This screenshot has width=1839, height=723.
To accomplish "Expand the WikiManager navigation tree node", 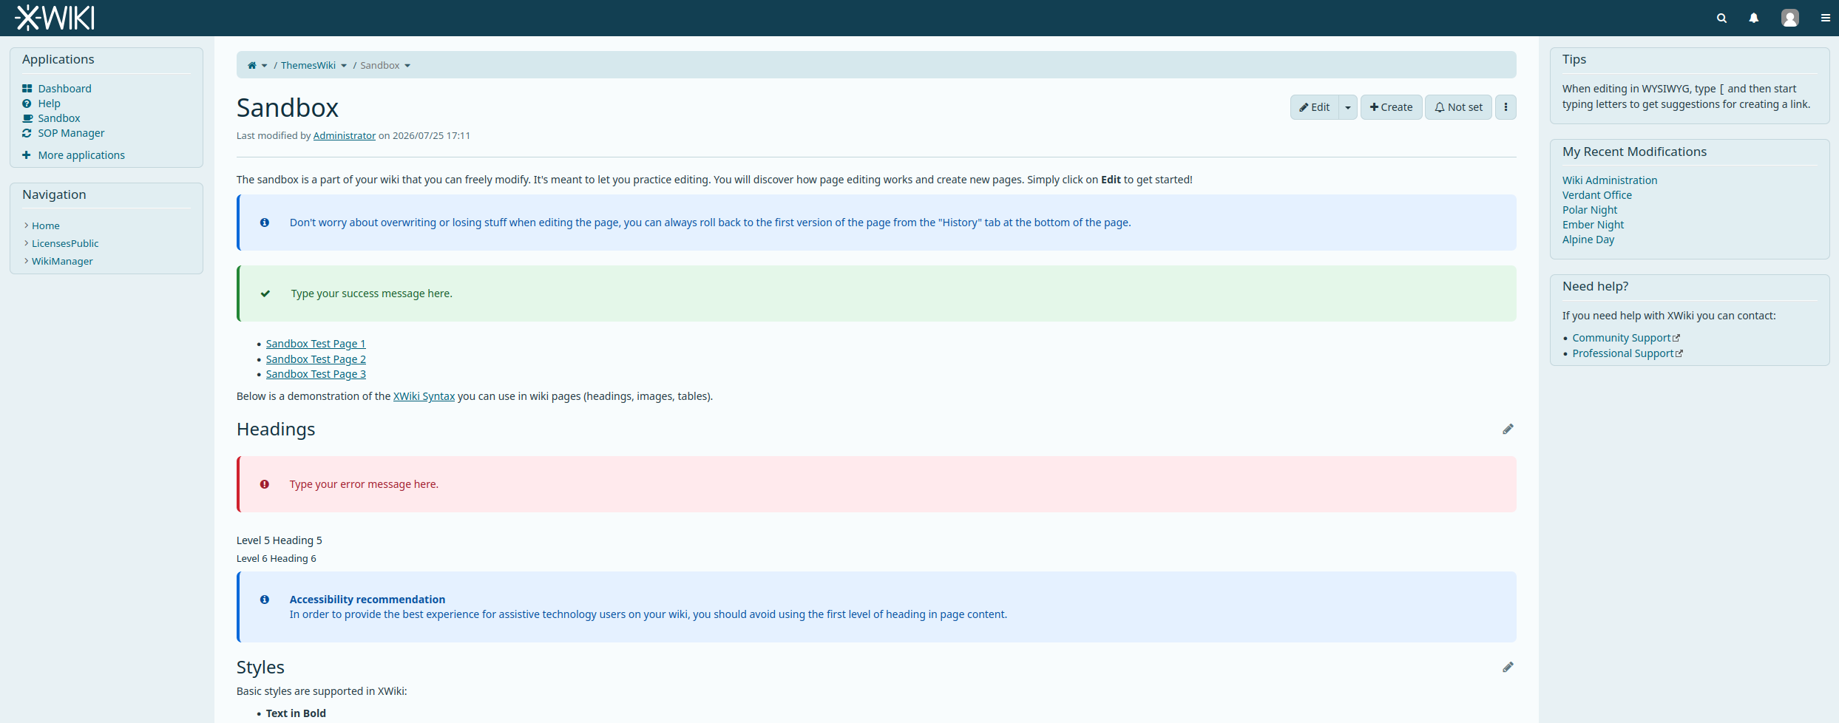I will tap(27, 261).
